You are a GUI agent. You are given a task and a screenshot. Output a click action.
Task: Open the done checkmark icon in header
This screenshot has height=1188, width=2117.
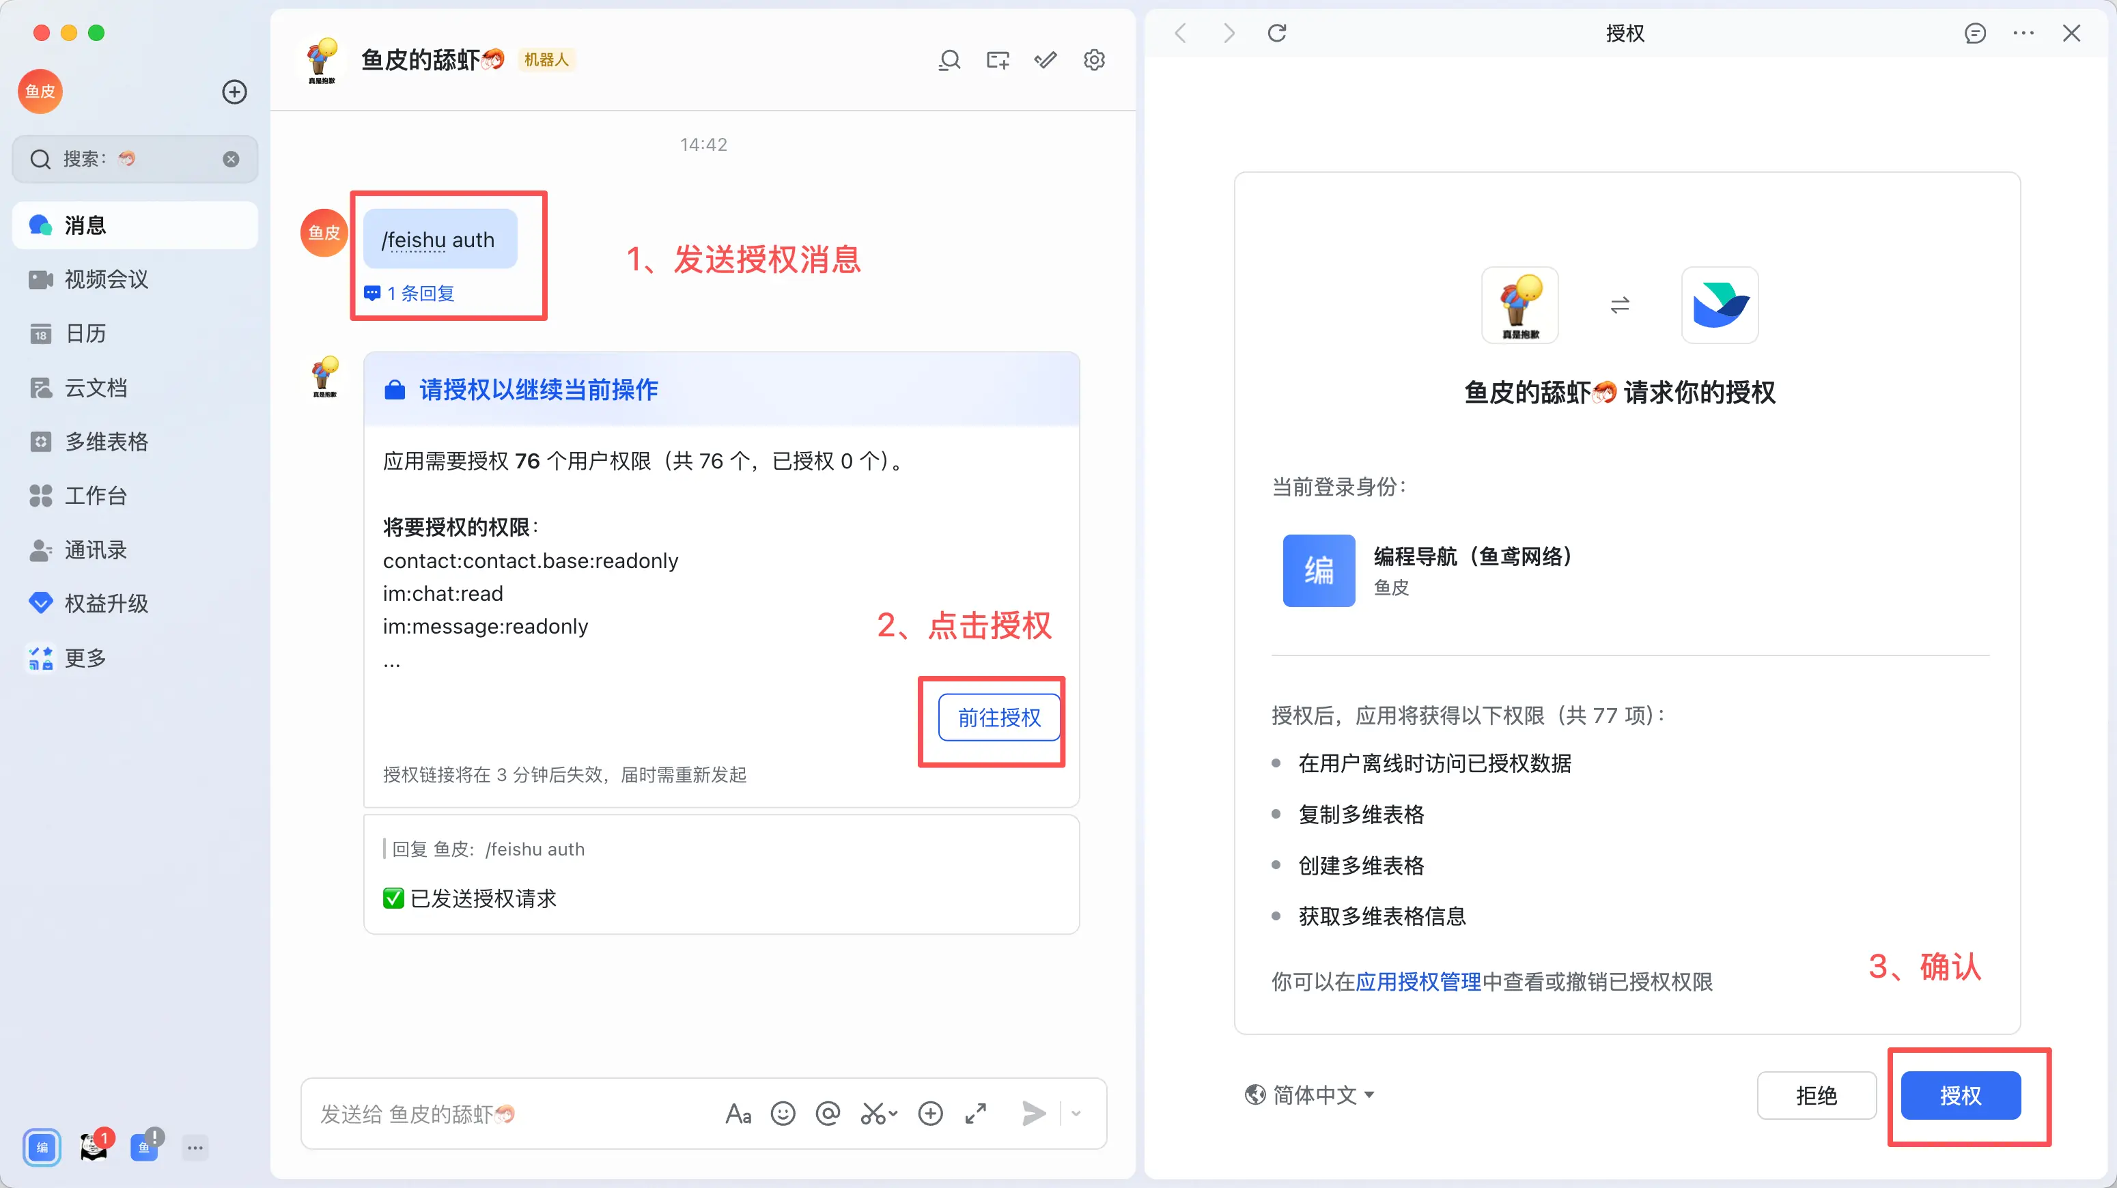[x=1046, y=60]
